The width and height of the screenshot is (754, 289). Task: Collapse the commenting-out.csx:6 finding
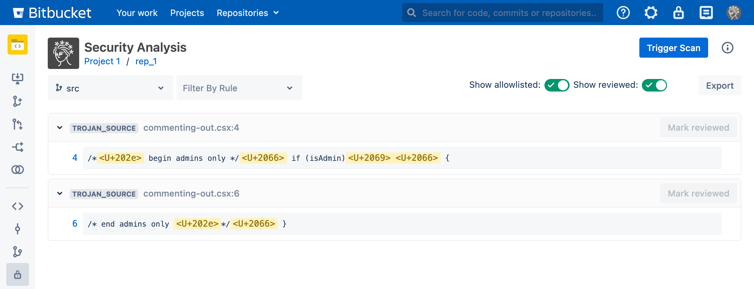(60, 194)
